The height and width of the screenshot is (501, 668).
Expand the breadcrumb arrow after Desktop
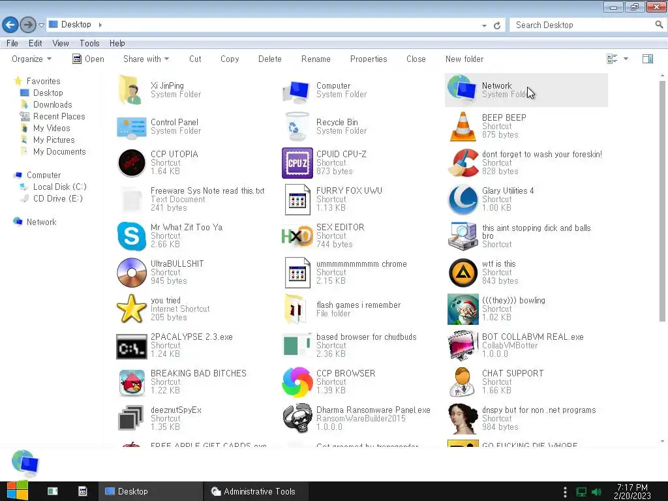[100, 25]
